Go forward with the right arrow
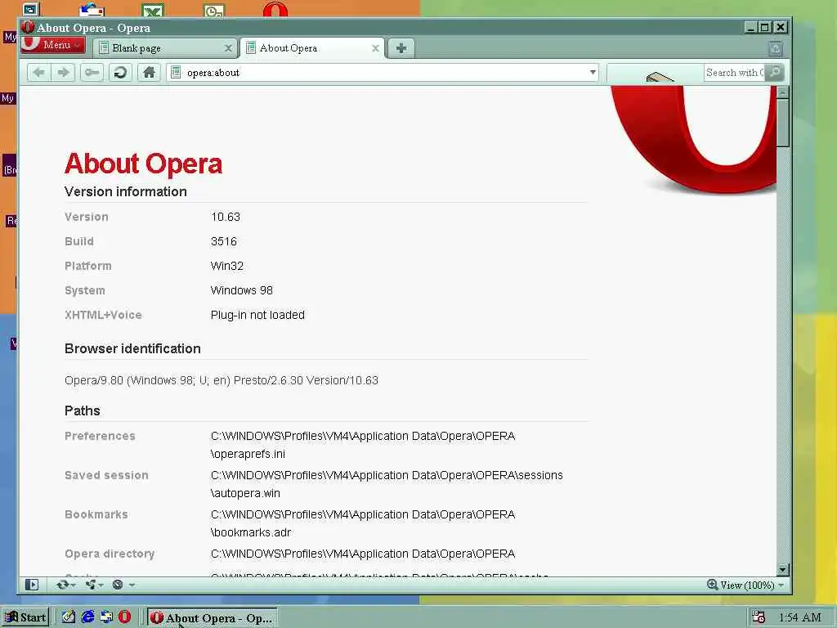837x628 pixels. [x=63, y=72]
